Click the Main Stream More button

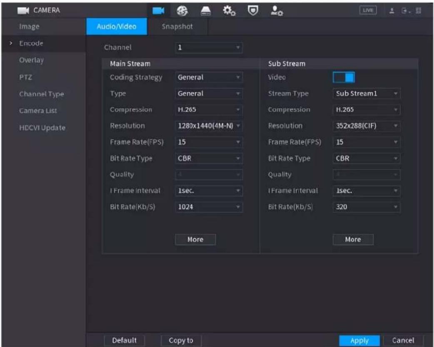195,239
